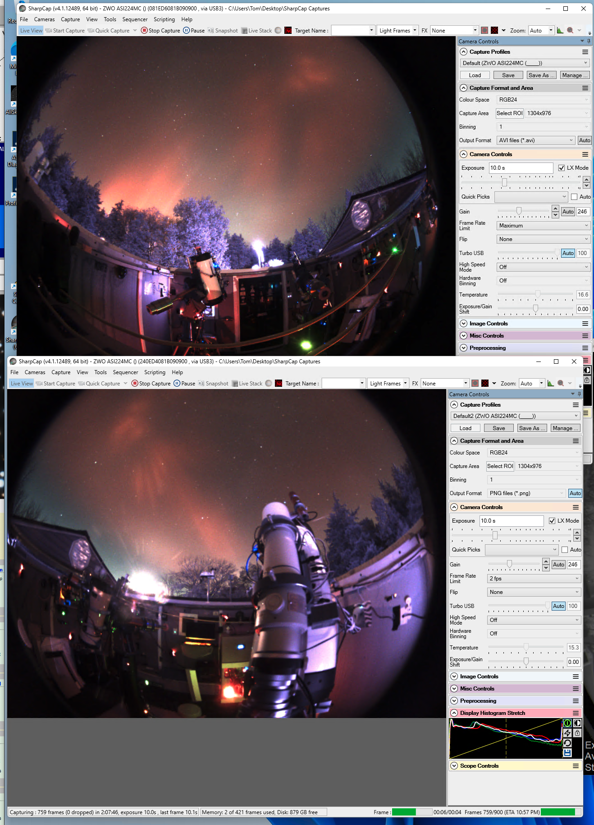The height and width of the screenshot is (825, 594).
Task: Click the circular-arrow reset icon beside the histogram
Action: tap(567, 743)
